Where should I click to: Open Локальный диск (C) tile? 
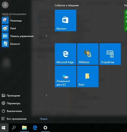coord(66,76)
